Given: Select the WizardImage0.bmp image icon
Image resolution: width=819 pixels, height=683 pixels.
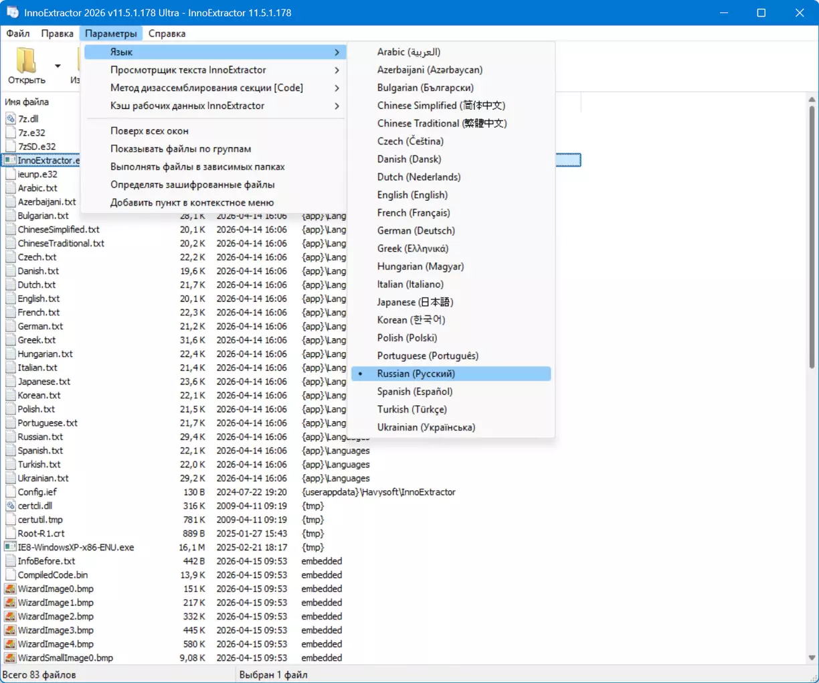Looking at the screenshot, I should [x=10, y=589].
